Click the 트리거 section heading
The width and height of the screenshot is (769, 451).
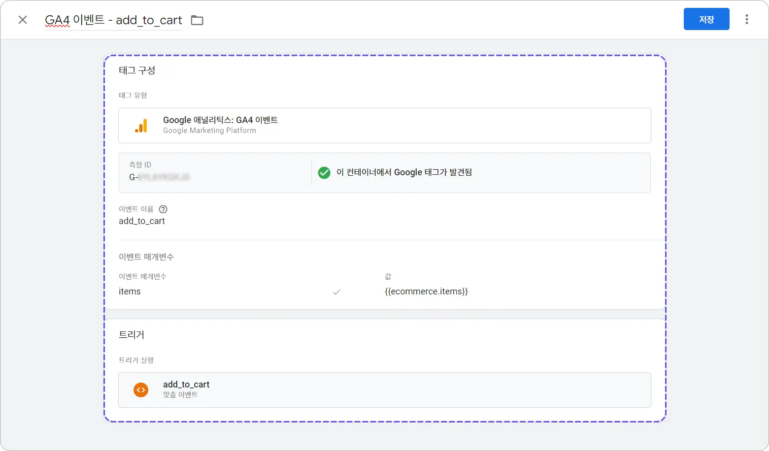tap(132, 335)
